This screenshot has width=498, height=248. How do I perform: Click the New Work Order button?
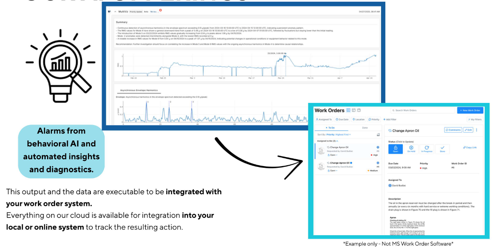pyautogui.click(x=470, y=110)
